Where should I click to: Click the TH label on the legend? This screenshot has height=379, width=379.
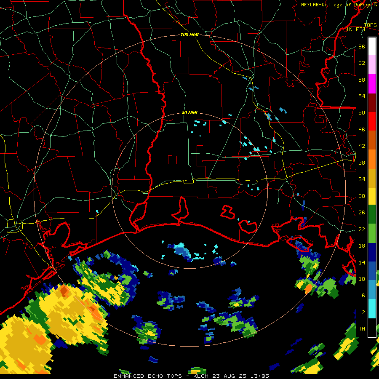coord(362,329)
